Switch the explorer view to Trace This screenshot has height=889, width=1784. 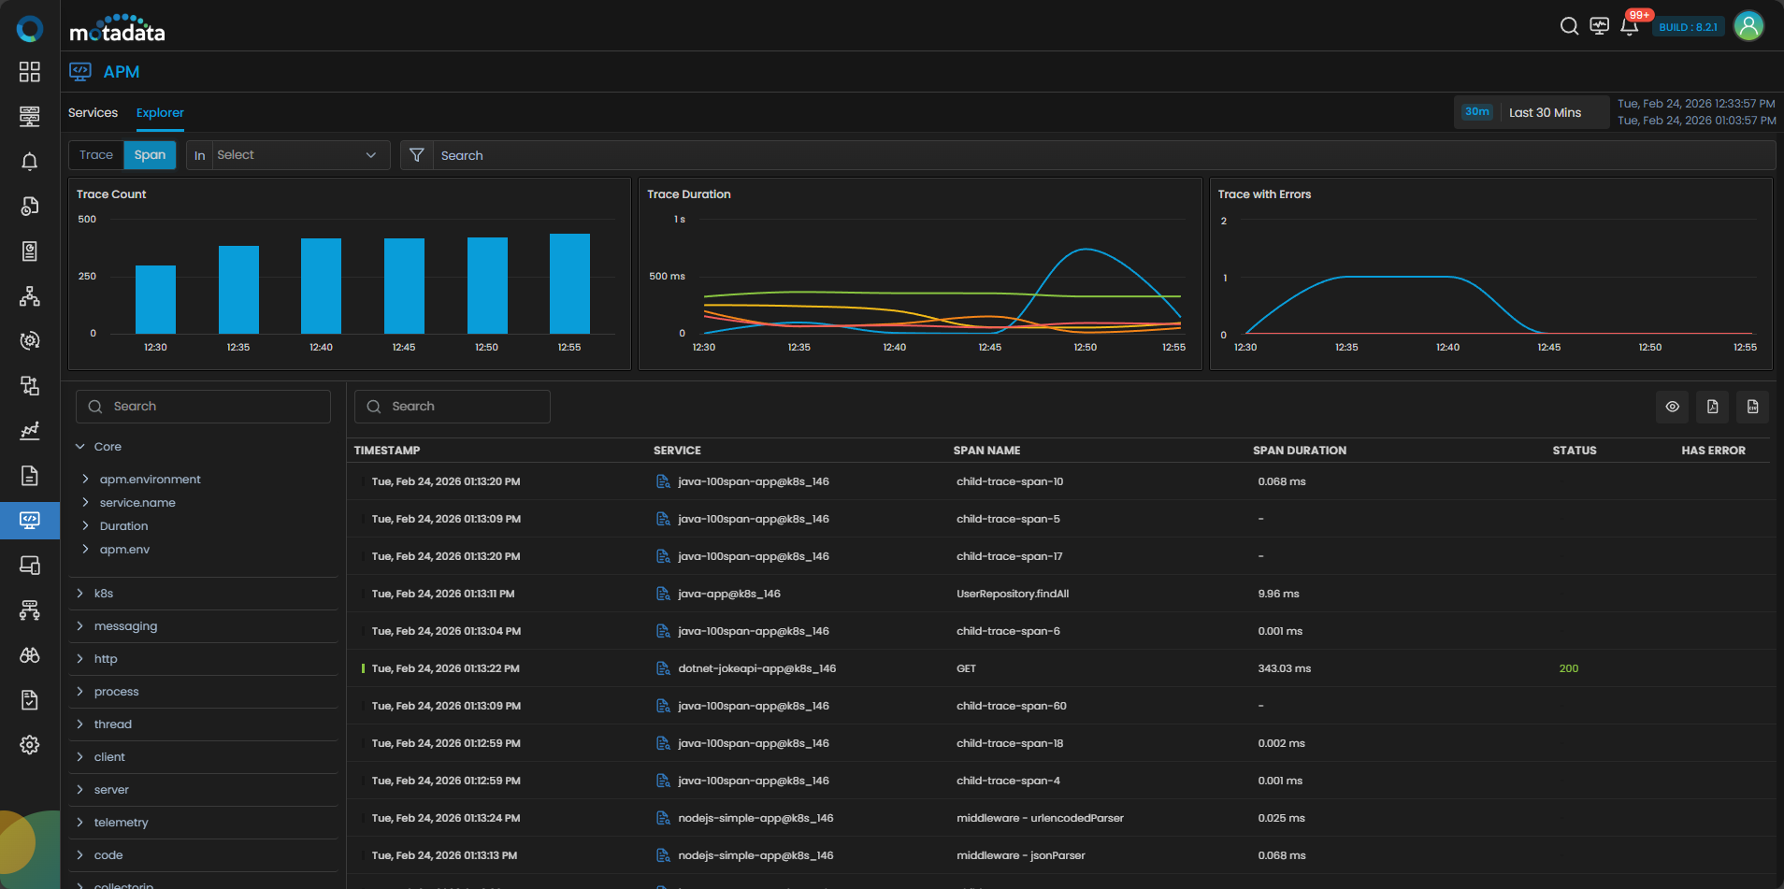(96, 155)
